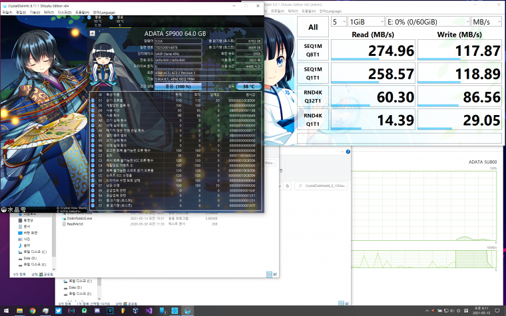Viewport: 506px width, 316px height.
Task: Click the 38 °C temperature button
Action: click(248, 86)
